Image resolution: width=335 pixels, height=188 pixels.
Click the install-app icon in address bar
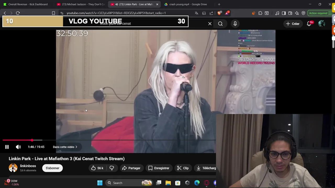(x=204, y=13)
